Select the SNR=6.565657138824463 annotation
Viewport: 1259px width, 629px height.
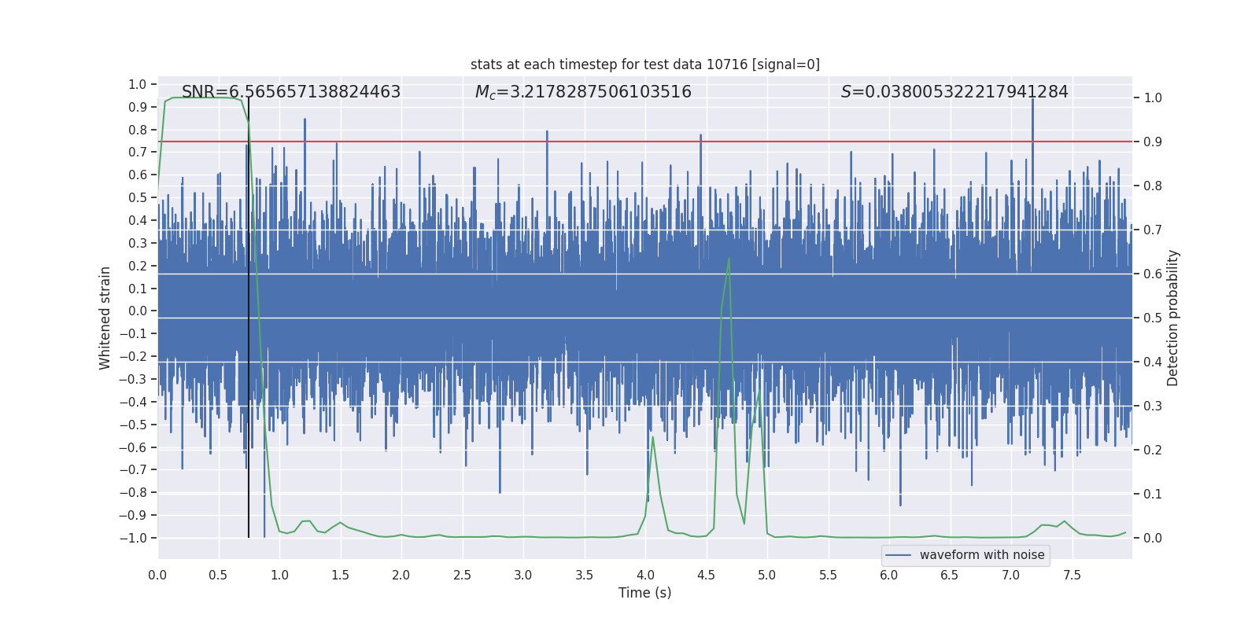(291, 92)
